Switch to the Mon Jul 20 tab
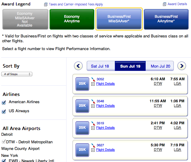Image resolution: width=191 pixels, height=162 pixels. tap(160, 66)
